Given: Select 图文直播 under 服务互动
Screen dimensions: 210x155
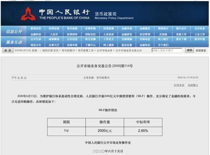Looking at the screenshot, I should pos(91,39).
